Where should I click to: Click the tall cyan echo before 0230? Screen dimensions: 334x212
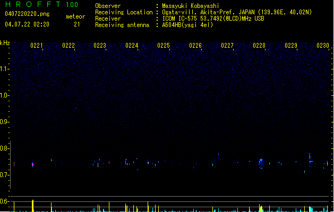point(310,160)
